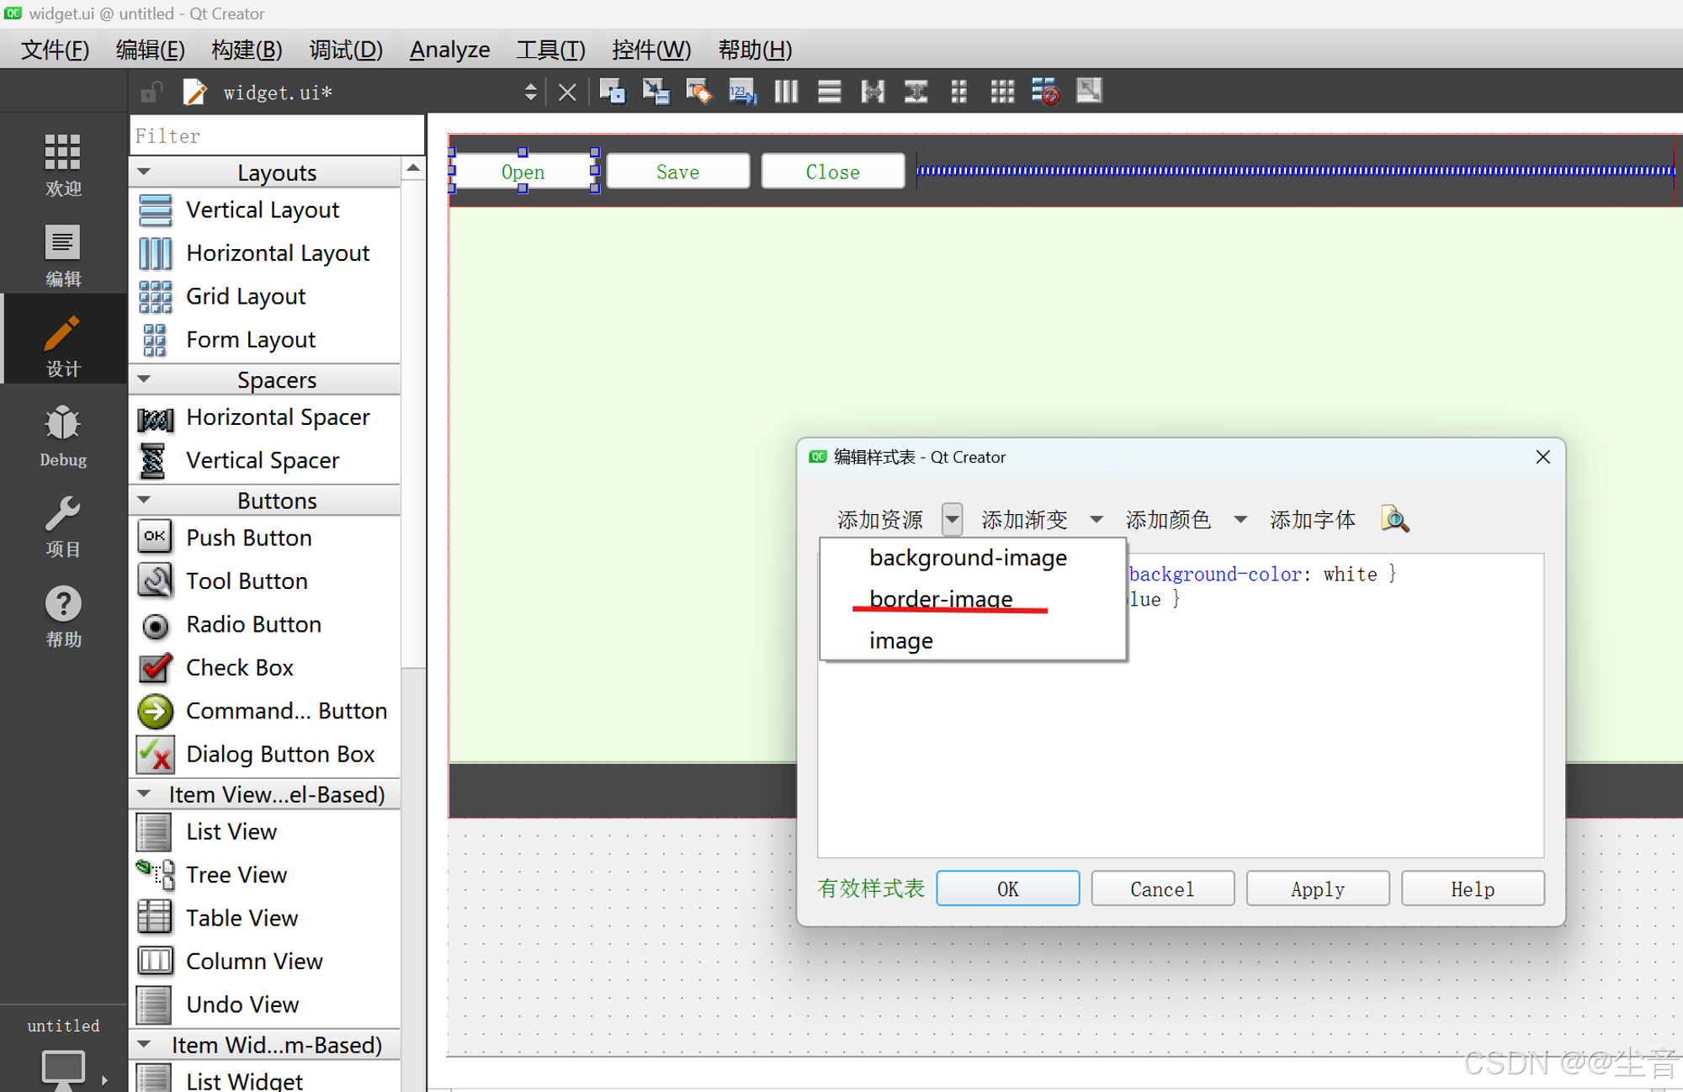Collapse Item Widgets (Item-Based) category

click(x=144, y=1044)
